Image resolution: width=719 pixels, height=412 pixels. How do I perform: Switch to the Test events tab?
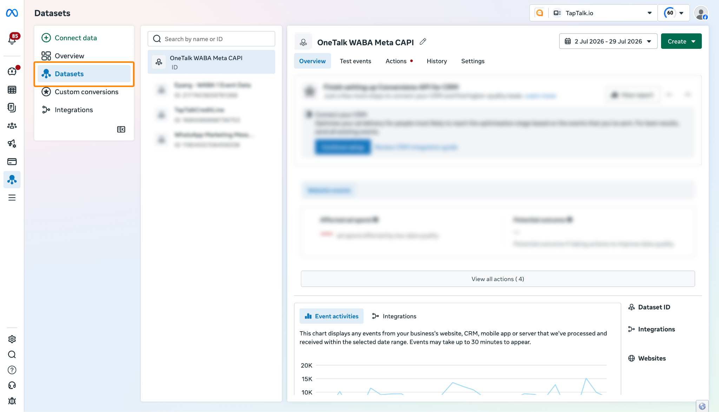(355, 61)
